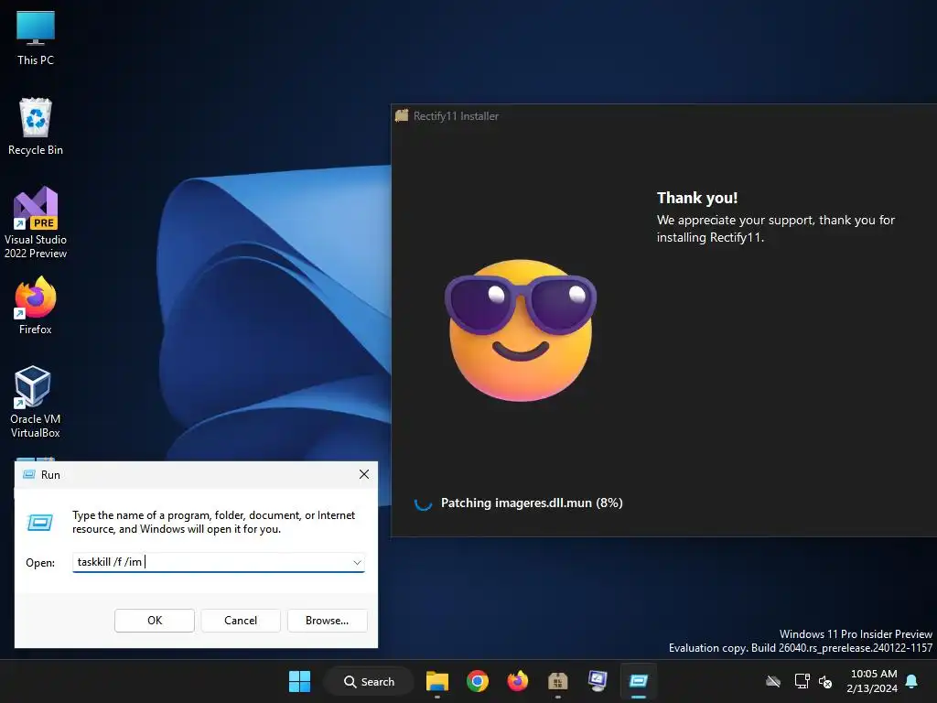The height and width of the screenshot is (703, 937).
Task: Click the sunglasses emoji image
Action: coord(521,330)
